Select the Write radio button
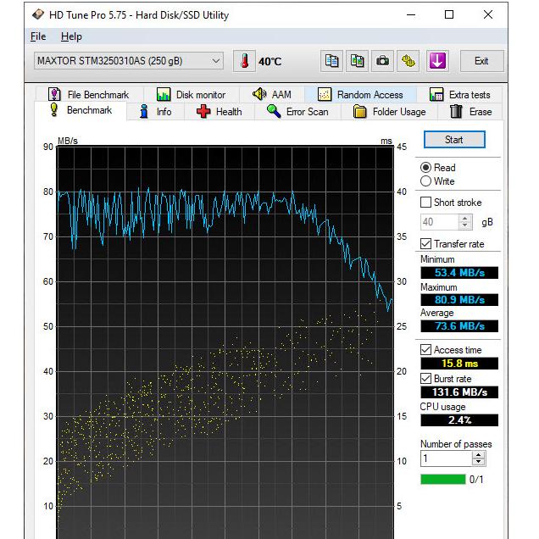The image size is (539, 539). [426, 181]
